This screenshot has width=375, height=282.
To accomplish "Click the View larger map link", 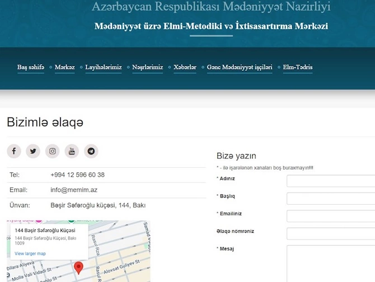I will pos(30,253).
